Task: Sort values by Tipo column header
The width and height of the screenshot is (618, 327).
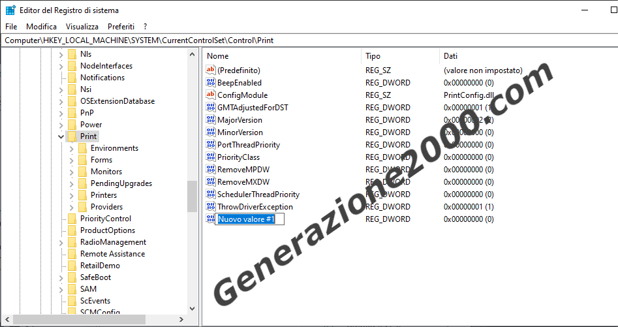Action: (400, 56)
